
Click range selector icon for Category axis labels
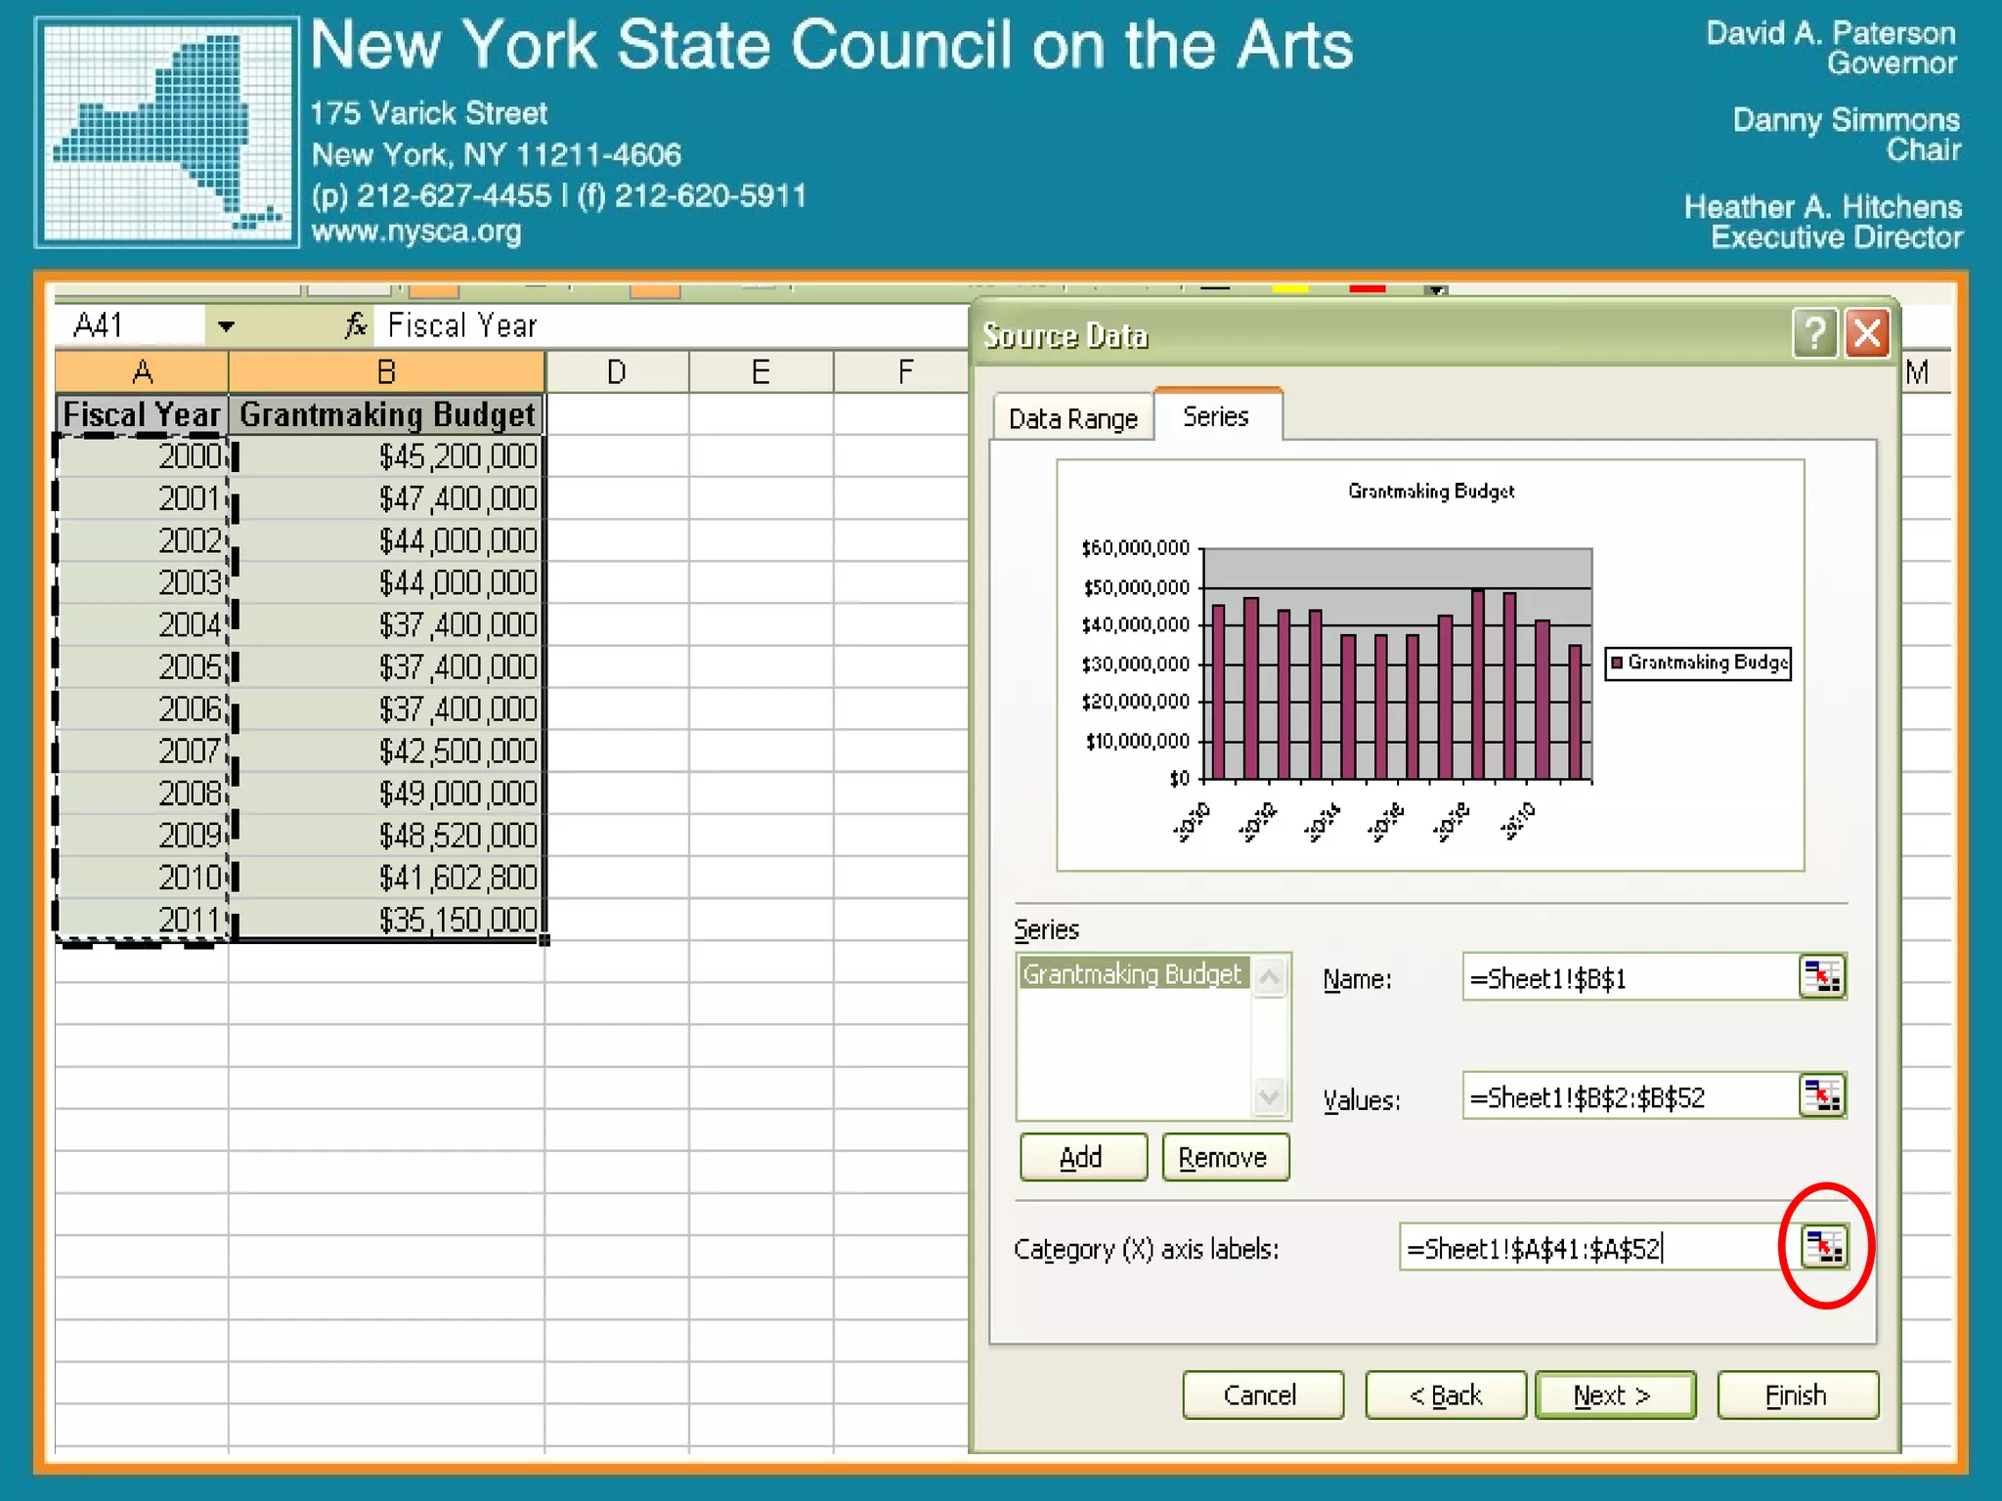[x=1824, y=1246]
